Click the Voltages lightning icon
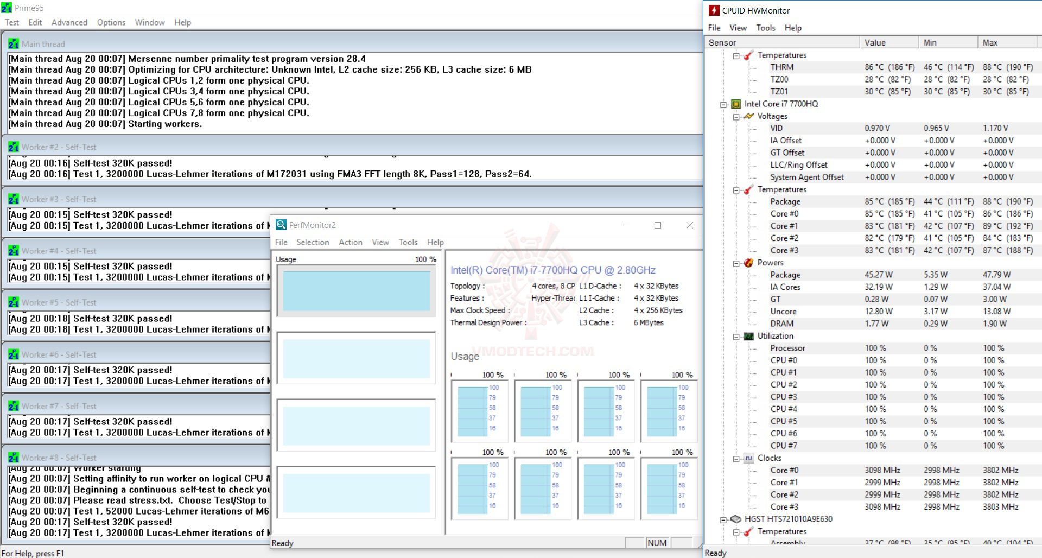 (748, 116)
